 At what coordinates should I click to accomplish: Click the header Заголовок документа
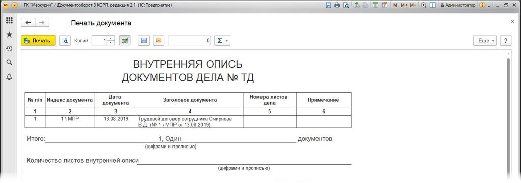[x=190, y=100]
